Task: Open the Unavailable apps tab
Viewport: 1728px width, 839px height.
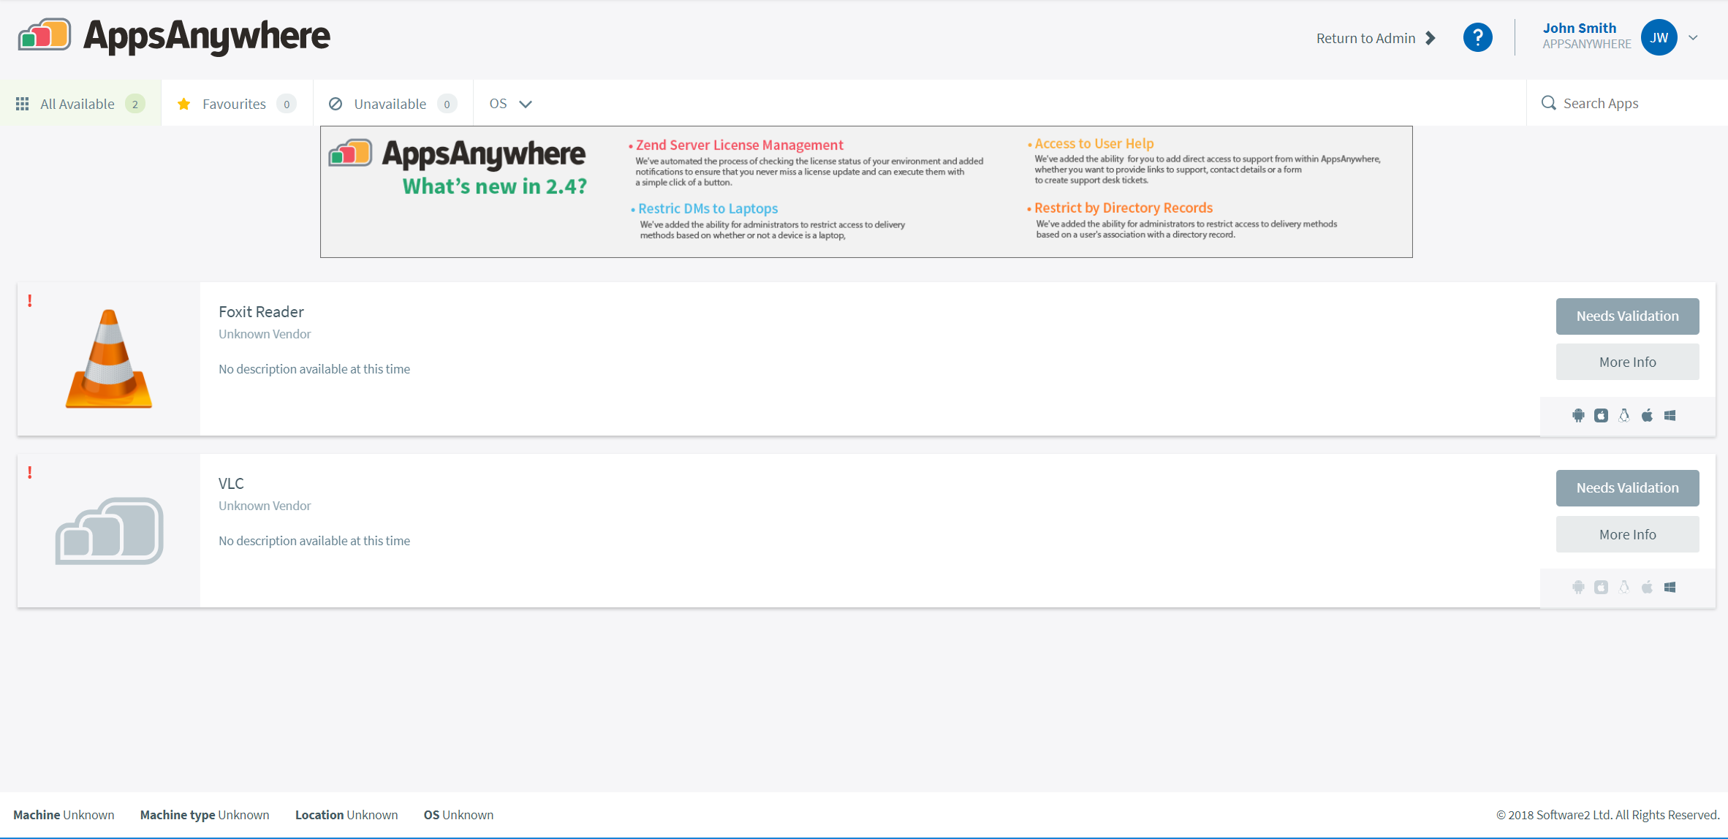Action: (x=390, y=103)
